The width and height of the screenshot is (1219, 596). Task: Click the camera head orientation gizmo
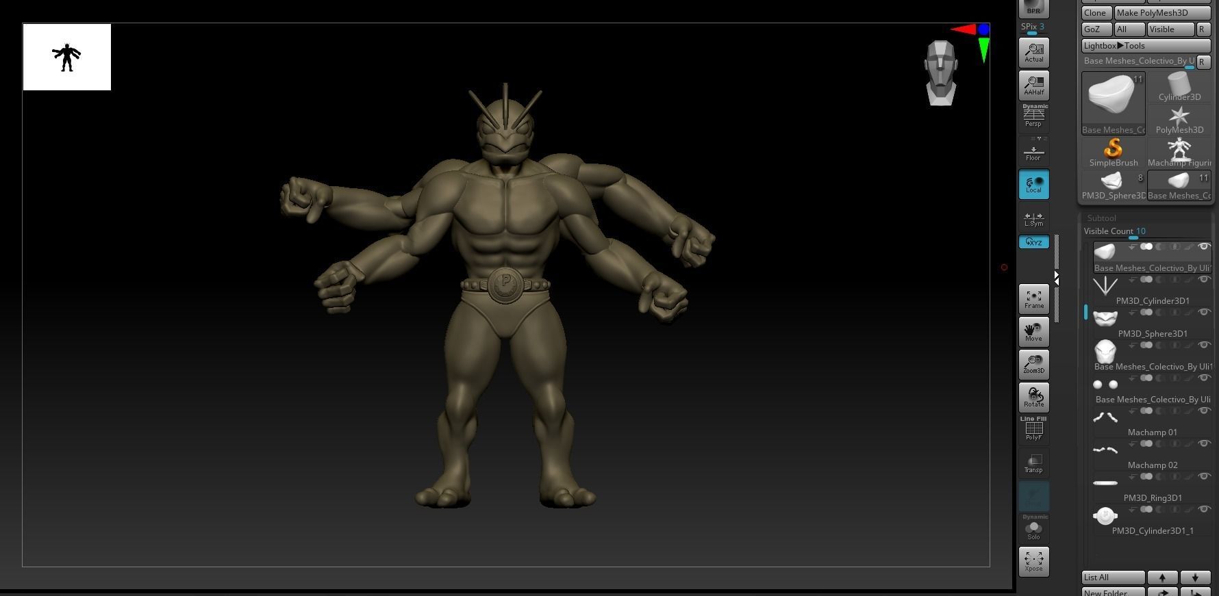click(941, 73)
